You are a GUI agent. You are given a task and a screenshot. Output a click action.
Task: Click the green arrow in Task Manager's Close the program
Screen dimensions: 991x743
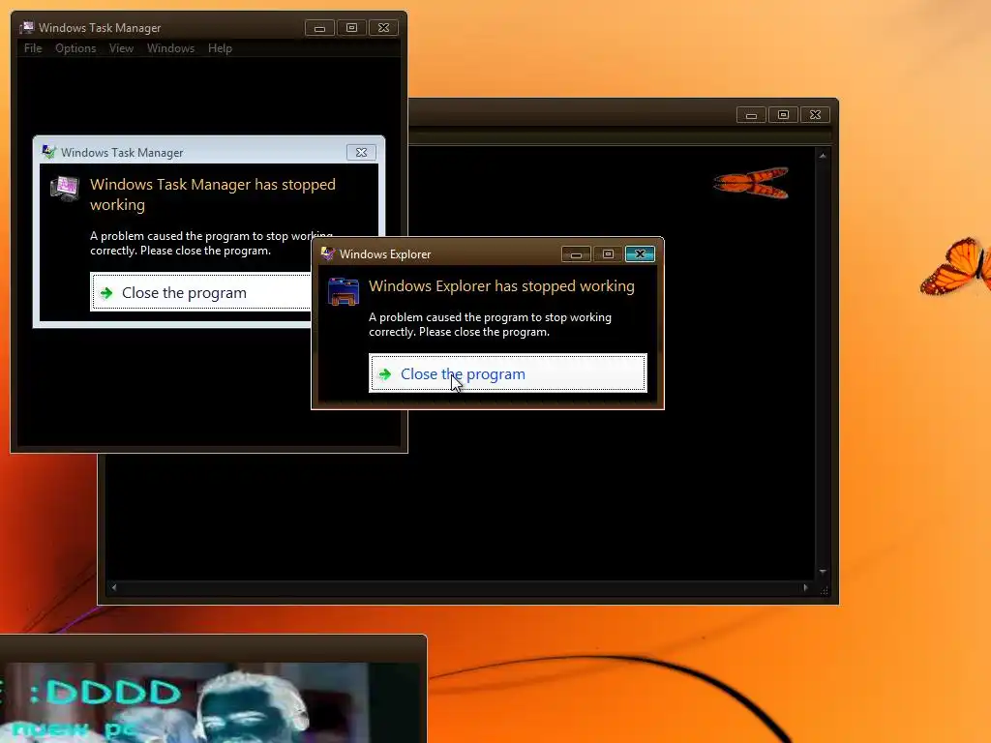pyautogui.click(x=106, y=292)
